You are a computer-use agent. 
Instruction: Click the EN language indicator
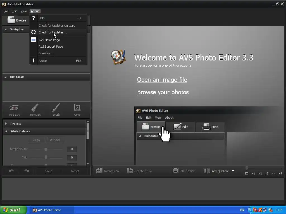pyautogui.click(x=242, y=210)
